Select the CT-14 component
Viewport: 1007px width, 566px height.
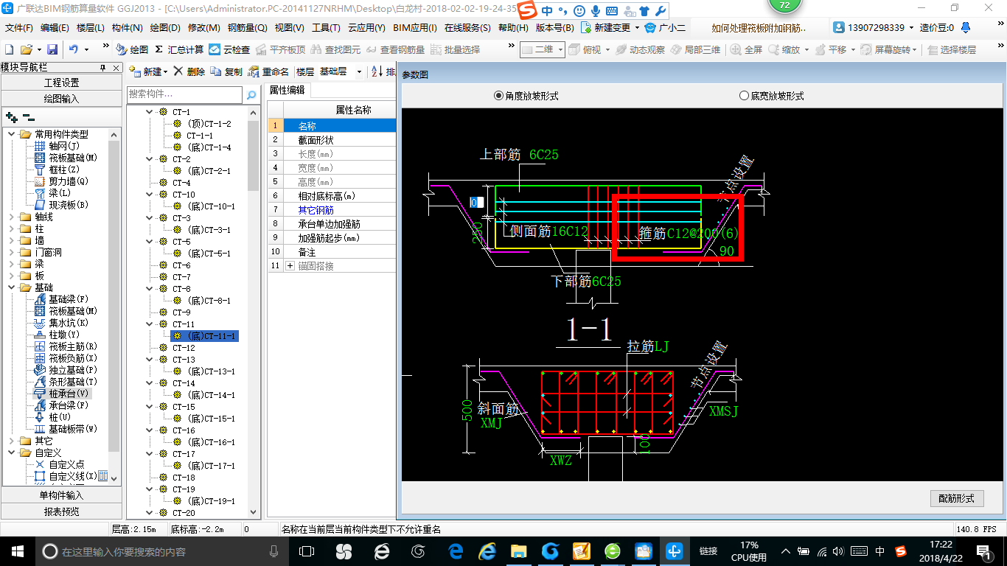(x=184, y=383)
